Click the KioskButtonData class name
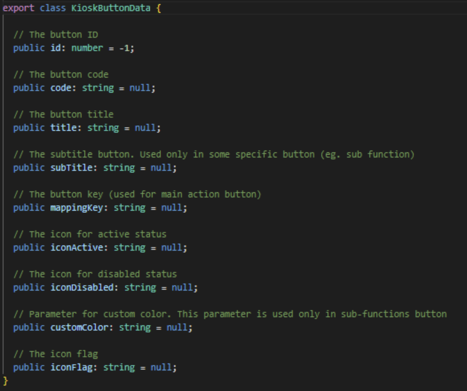The width and height of the screenshot is (467, 391). (111, 8)
